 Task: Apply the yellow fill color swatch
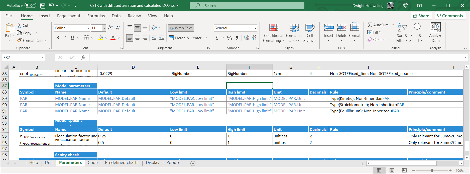point(101,38)
